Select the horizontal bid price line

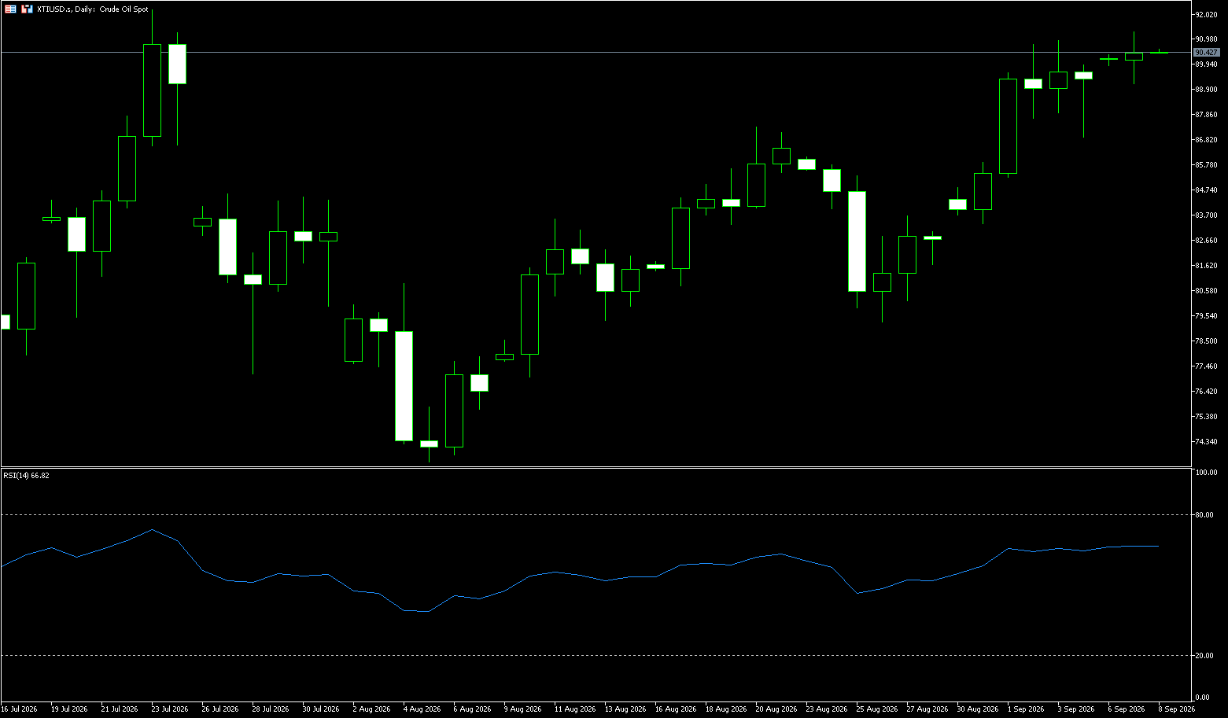pos(596,52)
